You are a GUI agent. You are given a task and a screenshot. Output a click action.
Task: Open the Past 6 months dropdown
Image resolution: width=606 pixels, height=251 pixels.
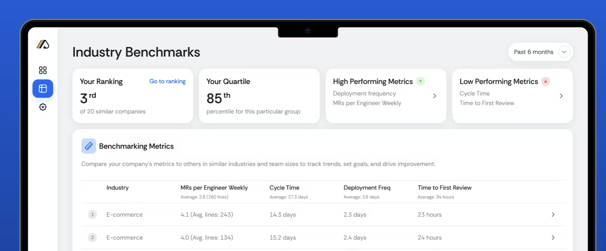coord(540,52)
